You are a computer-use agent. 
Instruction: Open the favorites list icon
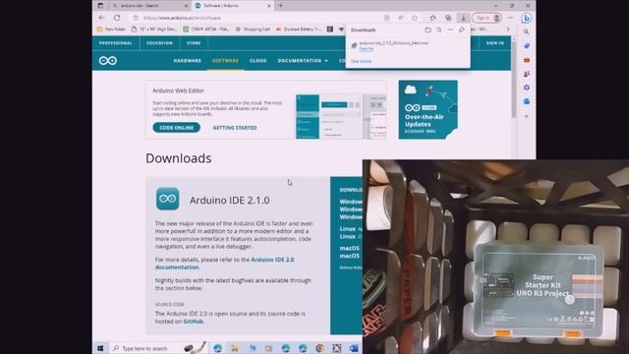pos(432,18)
